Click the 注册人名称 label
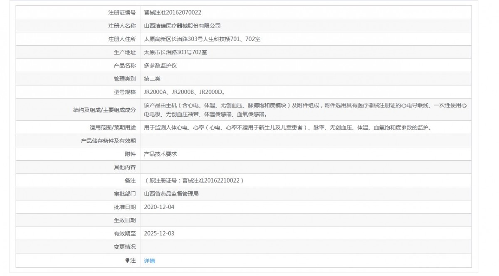 pyautogui.click(x=122, y=26)
